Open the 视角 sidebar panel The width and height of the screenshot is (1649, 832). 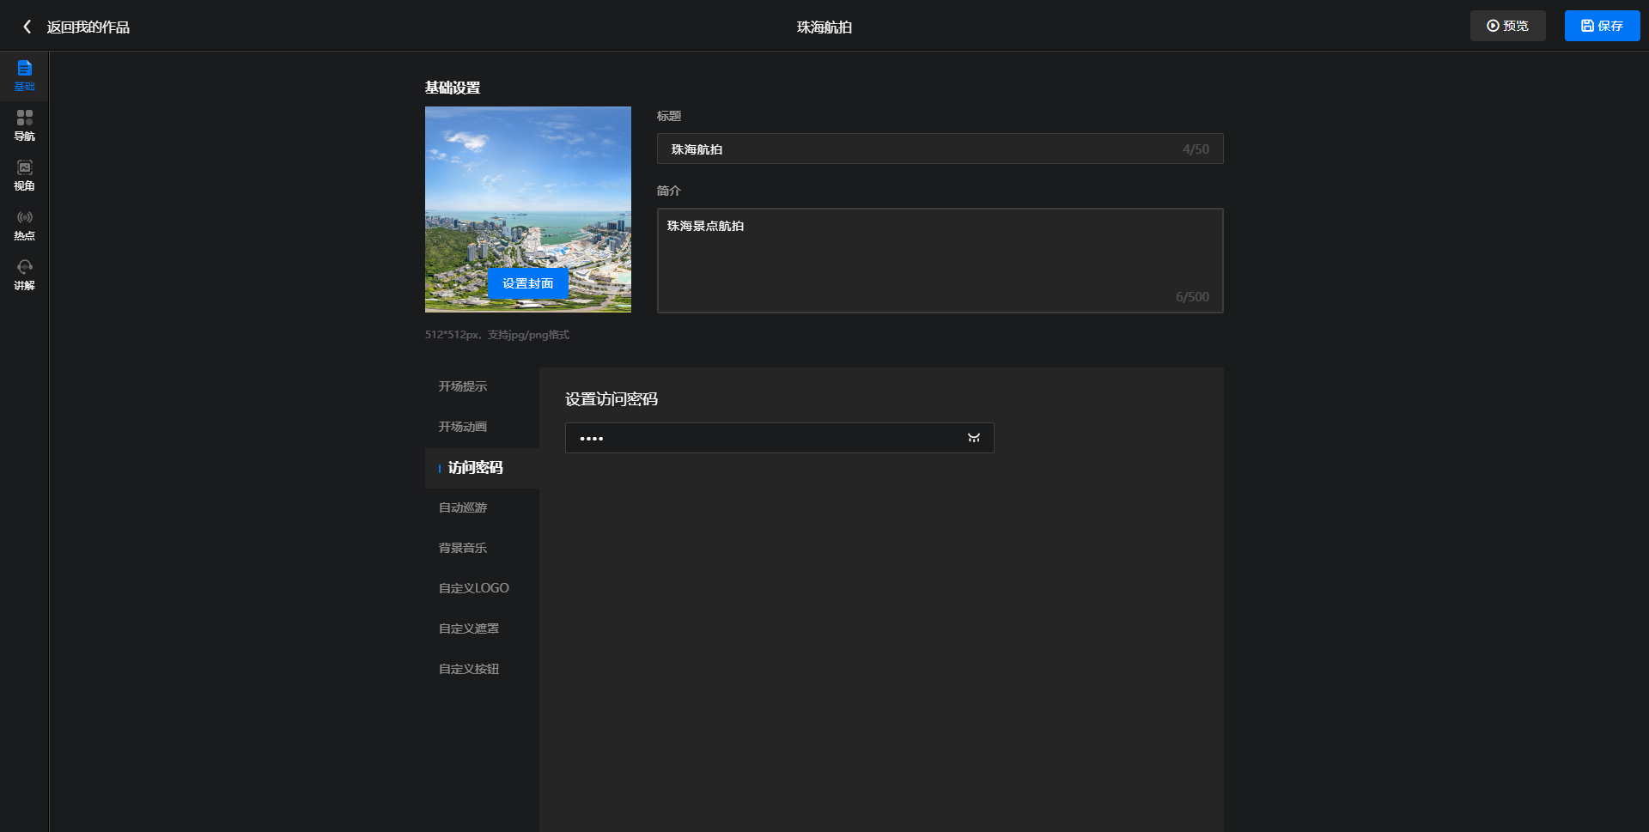click(x=24, y=175)
